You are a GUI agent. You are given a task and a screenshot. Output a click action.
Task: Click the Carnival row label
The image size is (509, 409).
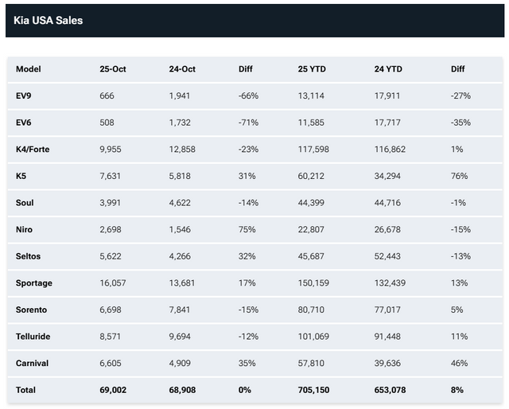pos(33,363)
